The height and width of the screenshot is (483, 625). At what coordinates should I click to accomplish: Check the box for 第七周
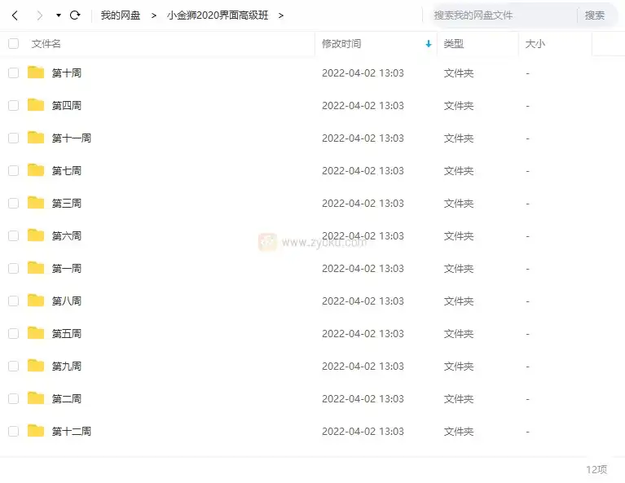pos(14,170)
